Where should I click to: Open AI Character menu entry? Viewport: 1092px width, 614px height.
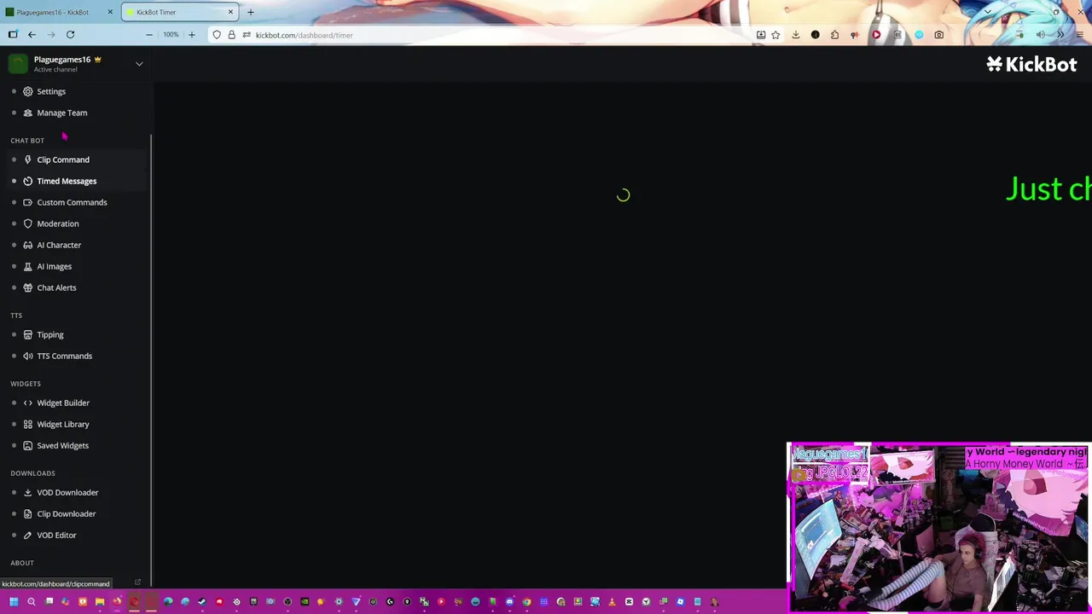[59, 245]
